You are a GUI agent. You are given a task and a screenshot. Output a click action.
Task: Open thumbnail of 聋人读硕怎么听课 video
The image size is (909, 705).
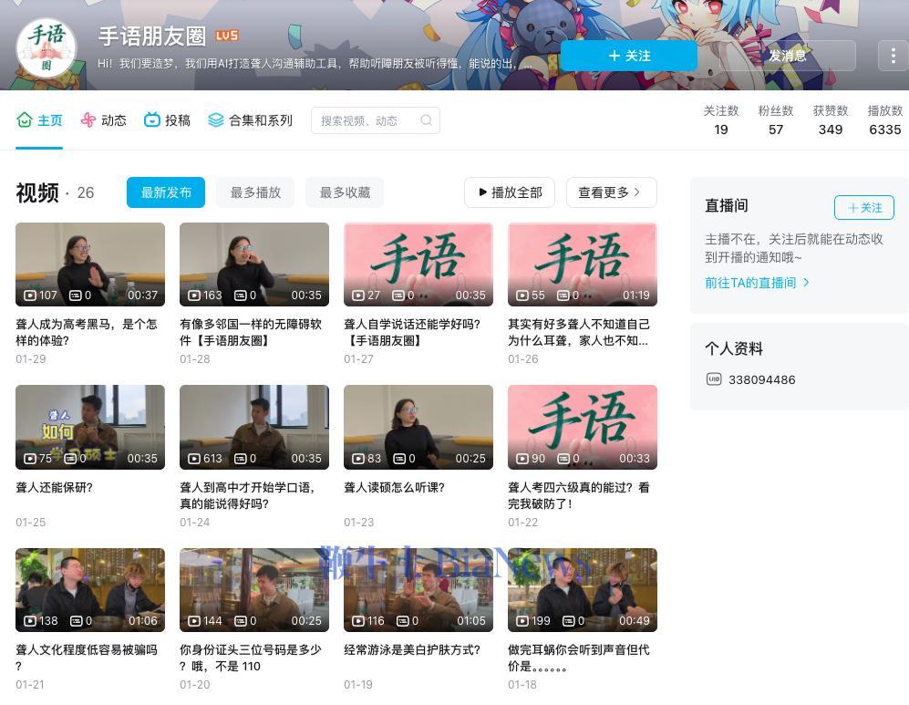click(x=418, y=428)
